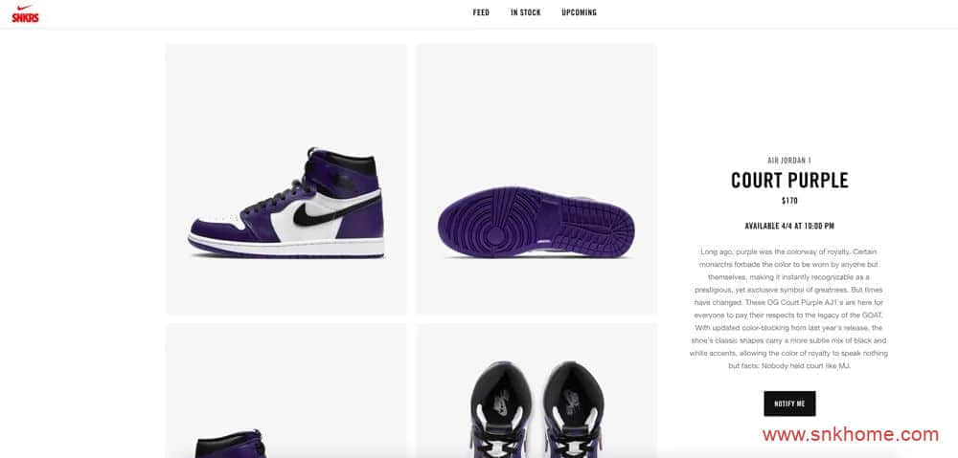Open the Nike SNKRS home logo
The width and height of the screenshot is (958, 458).
point(25,13)
